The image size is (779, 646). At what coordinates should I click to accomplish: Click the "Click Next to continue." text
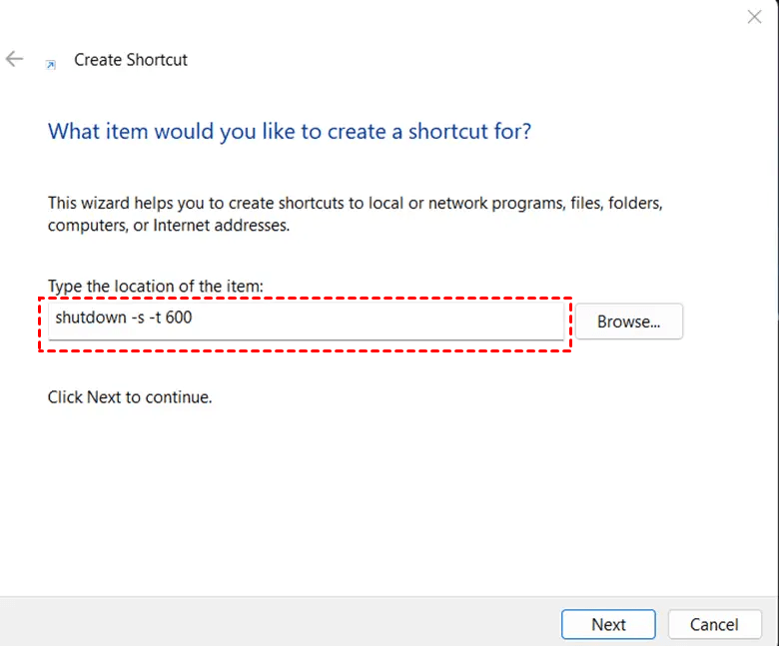point(130,397)
